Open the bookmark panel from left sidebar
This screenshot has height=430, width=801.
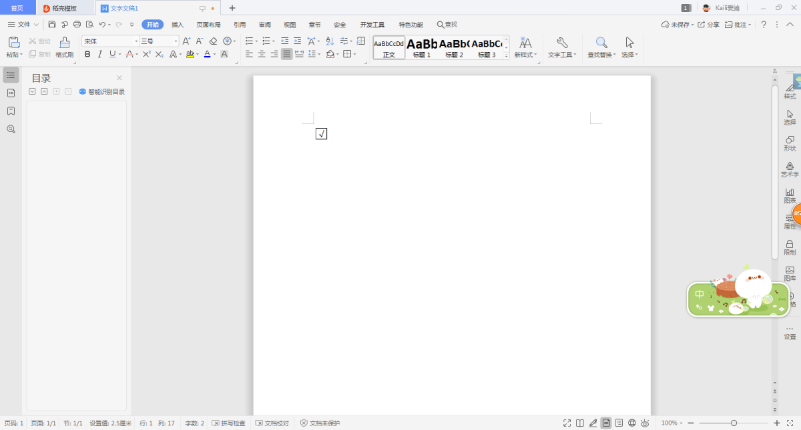click(x=11, y=111)
